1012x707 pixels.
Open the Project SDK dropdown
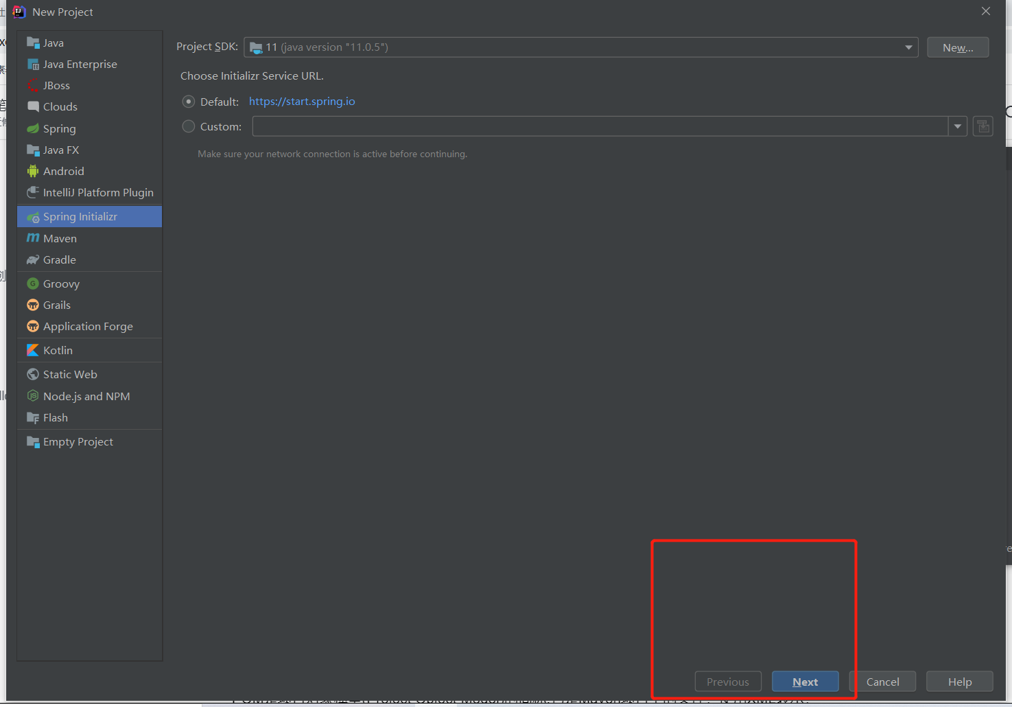tap(581, 47)
